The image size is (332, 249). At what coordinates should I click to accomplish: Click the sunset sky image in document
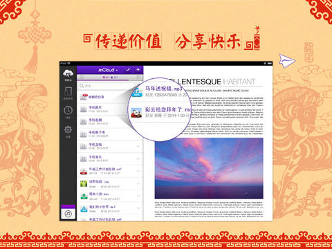pyautogui.click(x=209, y=168)
